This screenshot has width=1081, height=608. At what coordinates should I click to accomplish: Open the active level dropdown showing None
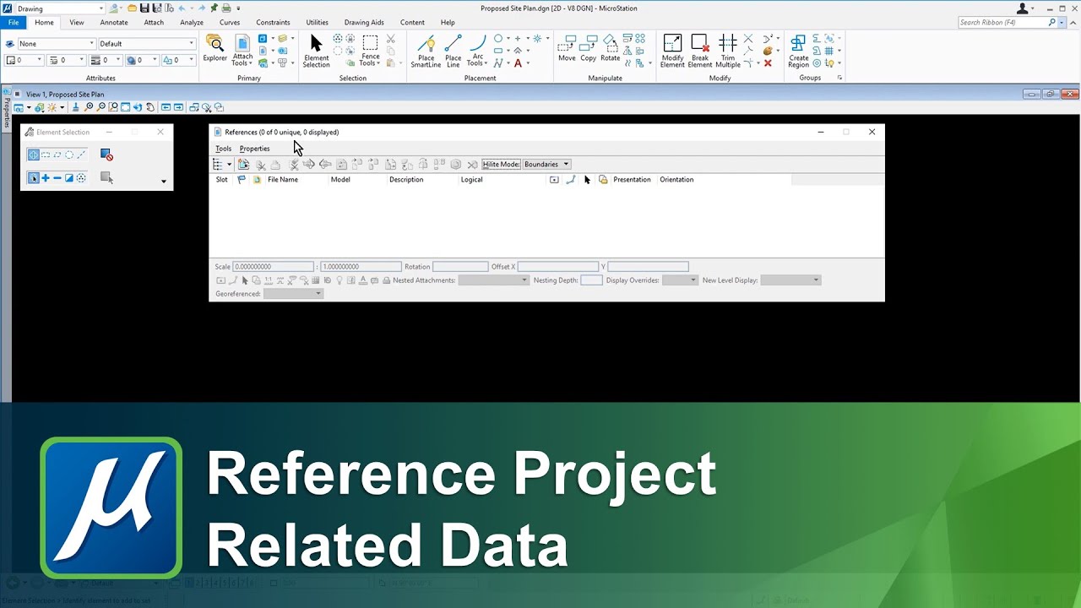(x=56, y=43)
